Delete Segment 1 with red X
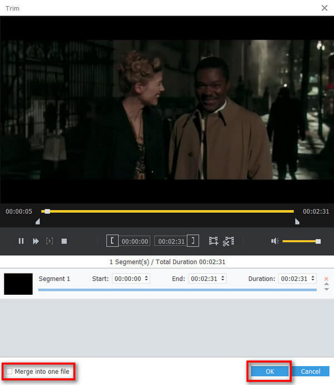 [326, 279]
